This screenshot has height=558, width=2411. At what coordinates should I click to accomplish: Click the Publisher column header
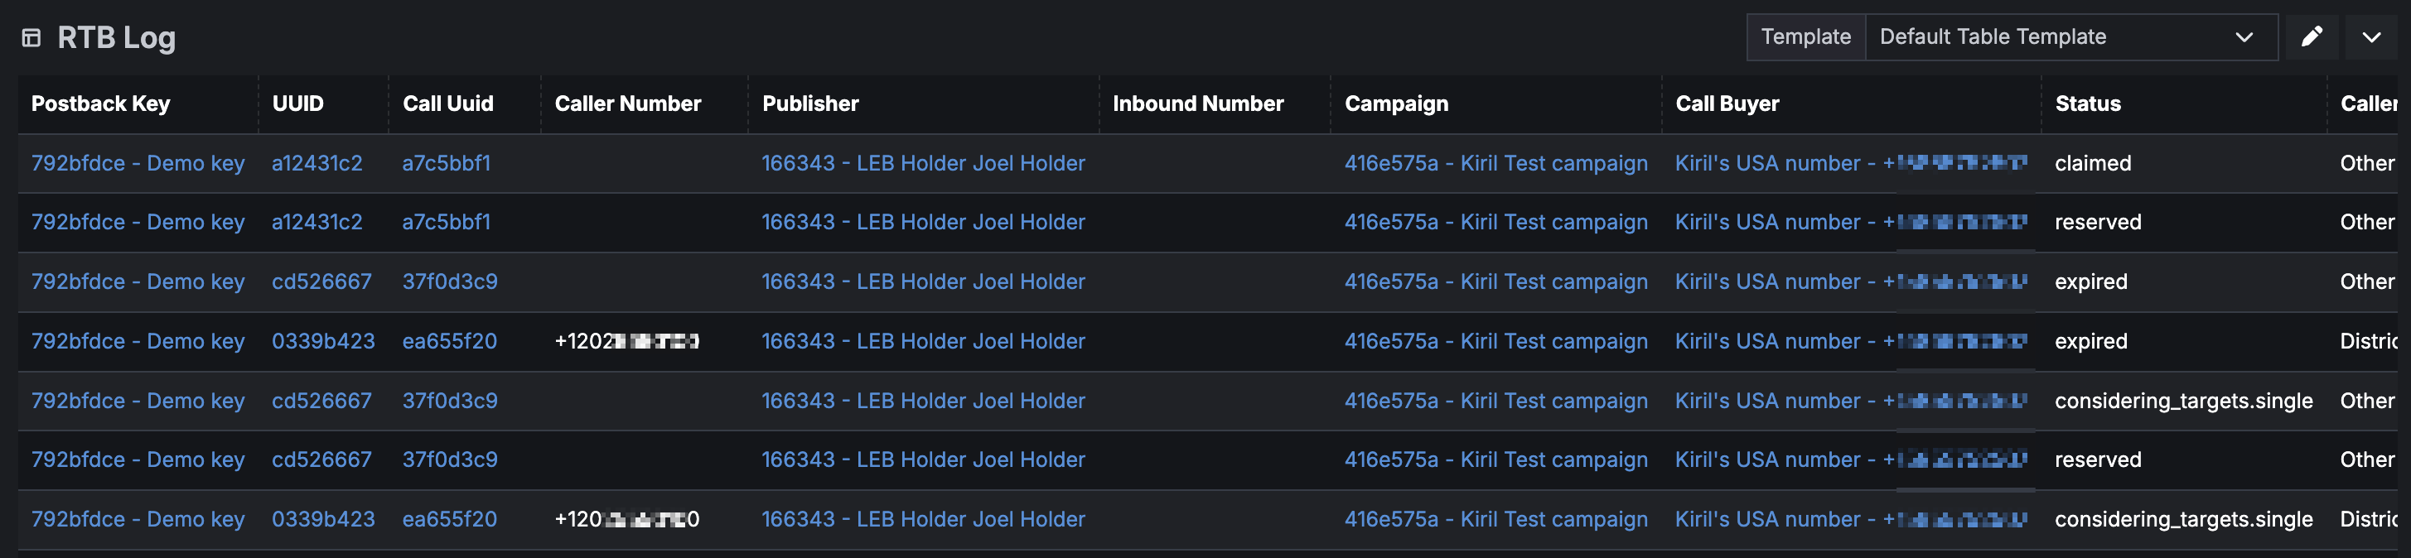coord(810,103)
